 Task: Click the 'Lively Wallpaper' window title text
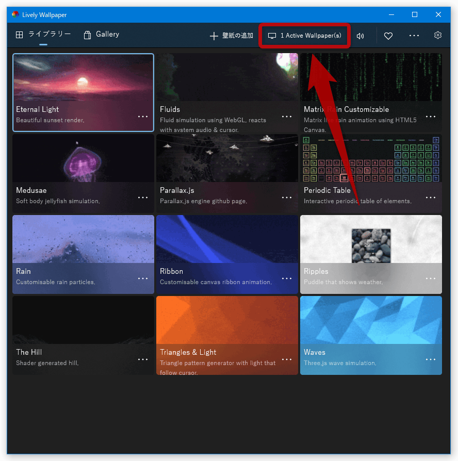[x=44, y=15]
